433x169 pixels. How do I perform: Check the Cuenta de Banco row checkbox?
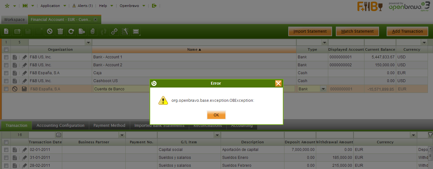[x=6, y=89]
